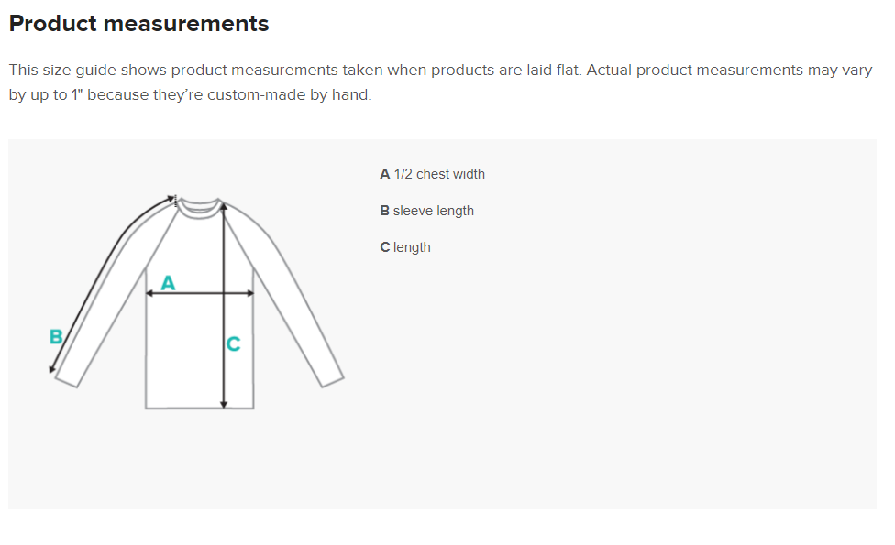Select the "C length" legend entry

point(405,247)
